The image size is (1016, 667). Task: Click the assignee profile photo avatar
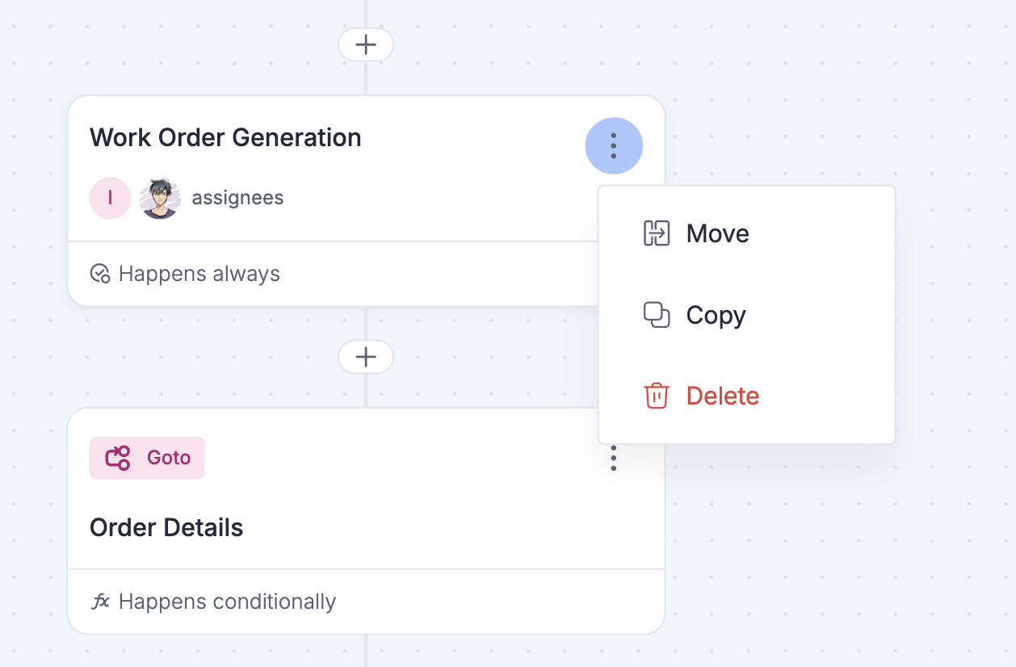point(160,198)
